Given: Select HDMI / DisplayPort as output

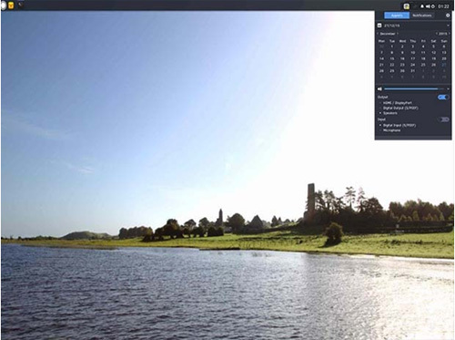Looking at the screenshot, I should click(397, 103).
